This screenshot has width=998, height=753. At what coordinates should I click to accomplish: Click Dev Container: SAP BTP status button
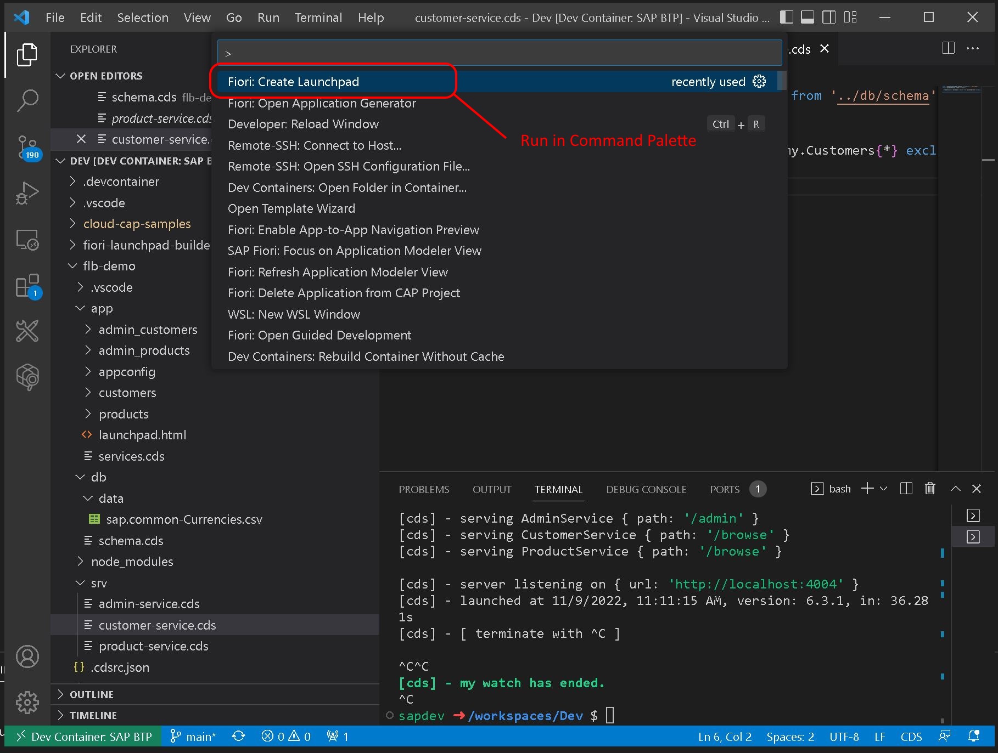coord(83,737)
